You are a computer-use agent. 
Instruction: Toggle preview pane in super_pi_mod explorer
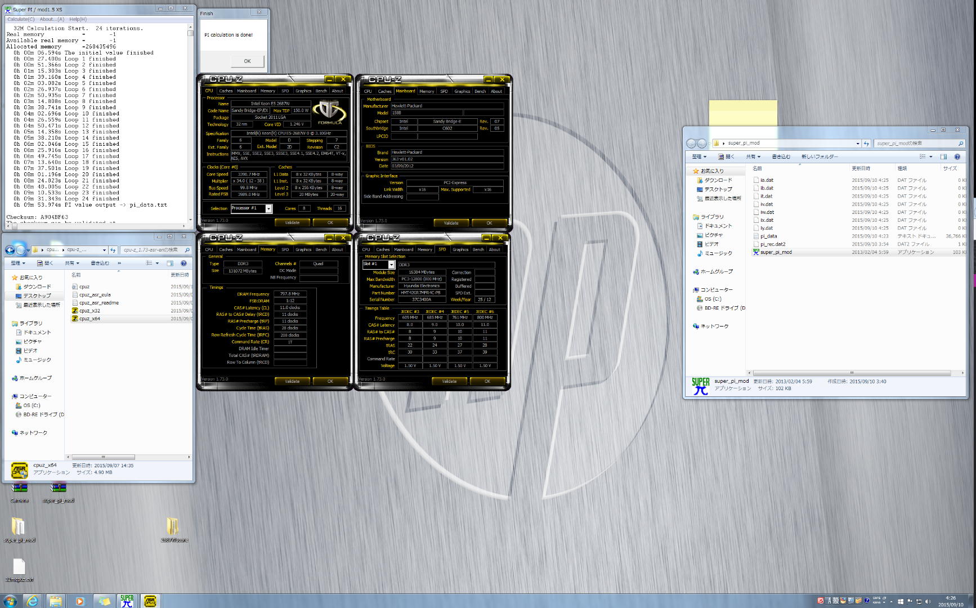click(x=943, y=157)
